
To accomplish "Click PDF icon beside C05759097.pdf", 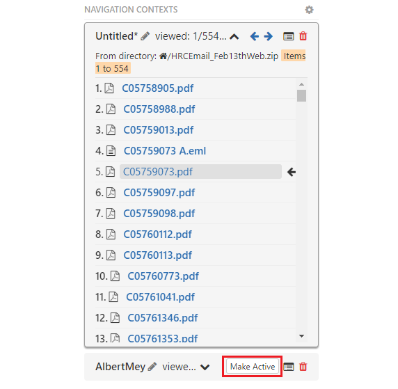I will [x=111, y=193].
